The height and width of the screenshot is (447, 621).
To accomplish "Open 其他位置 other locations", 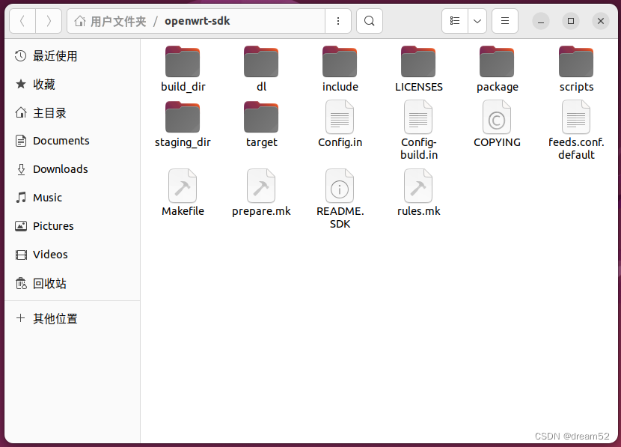I will [73, 318].
